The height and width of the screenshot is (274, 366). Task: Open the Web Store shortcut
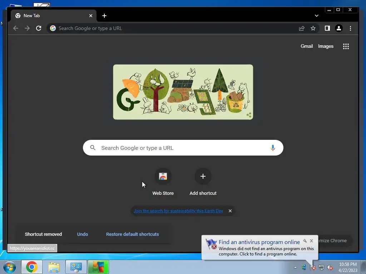coord(163,182)
